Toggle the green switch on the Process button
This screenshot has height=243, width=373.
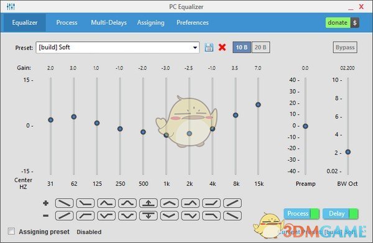click(x=315, y=214)
